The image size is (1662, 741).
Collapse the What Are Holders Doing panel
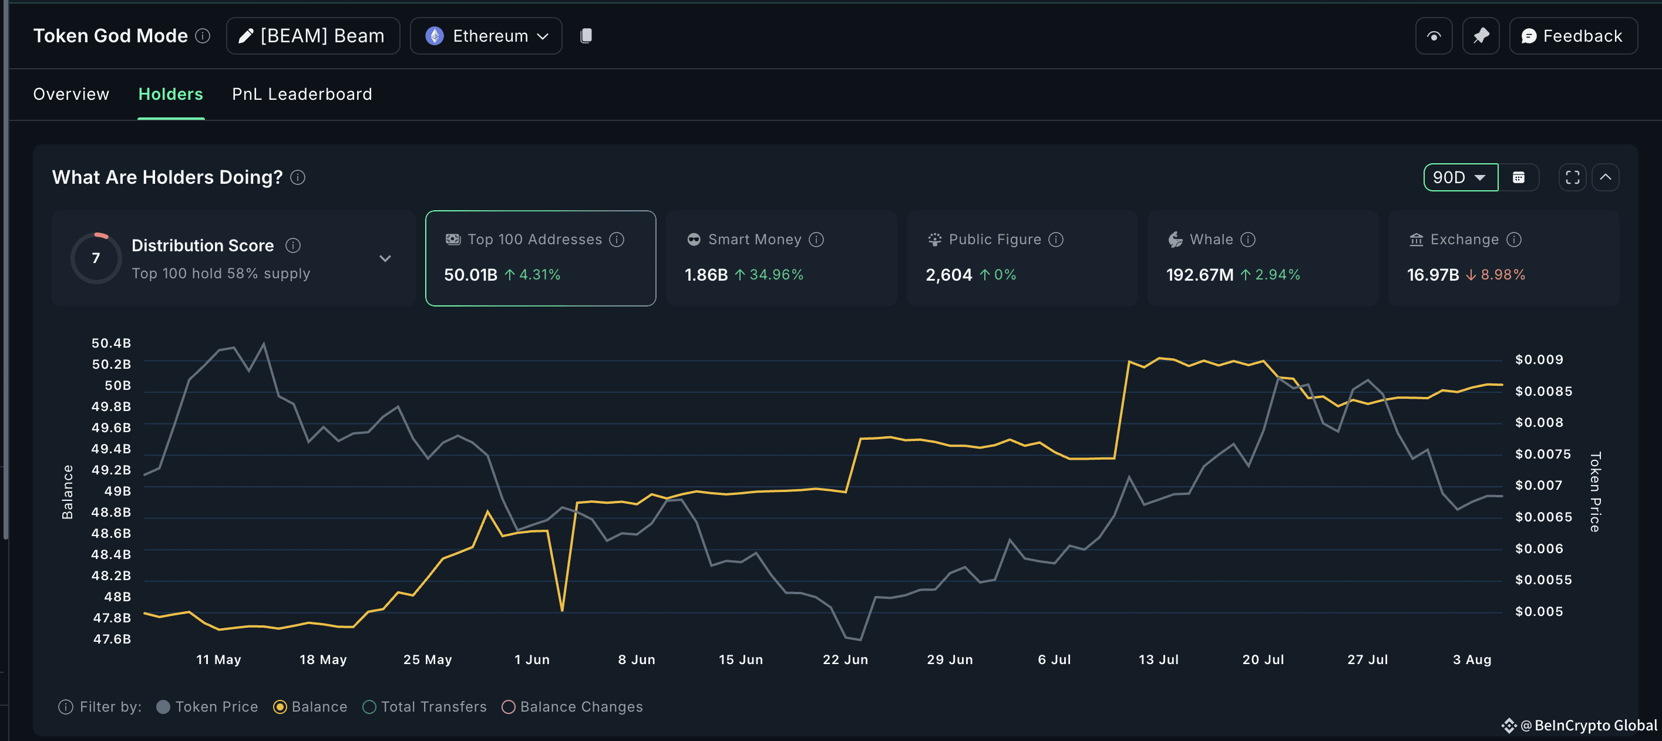[x=1605, y=177]
